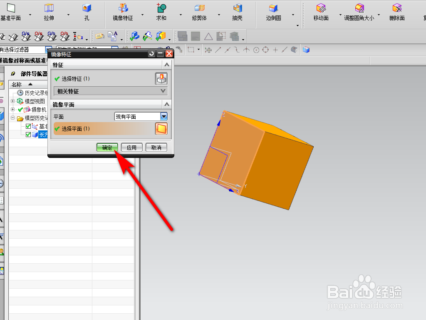Sort by the 名称 column header

(16, 84)
